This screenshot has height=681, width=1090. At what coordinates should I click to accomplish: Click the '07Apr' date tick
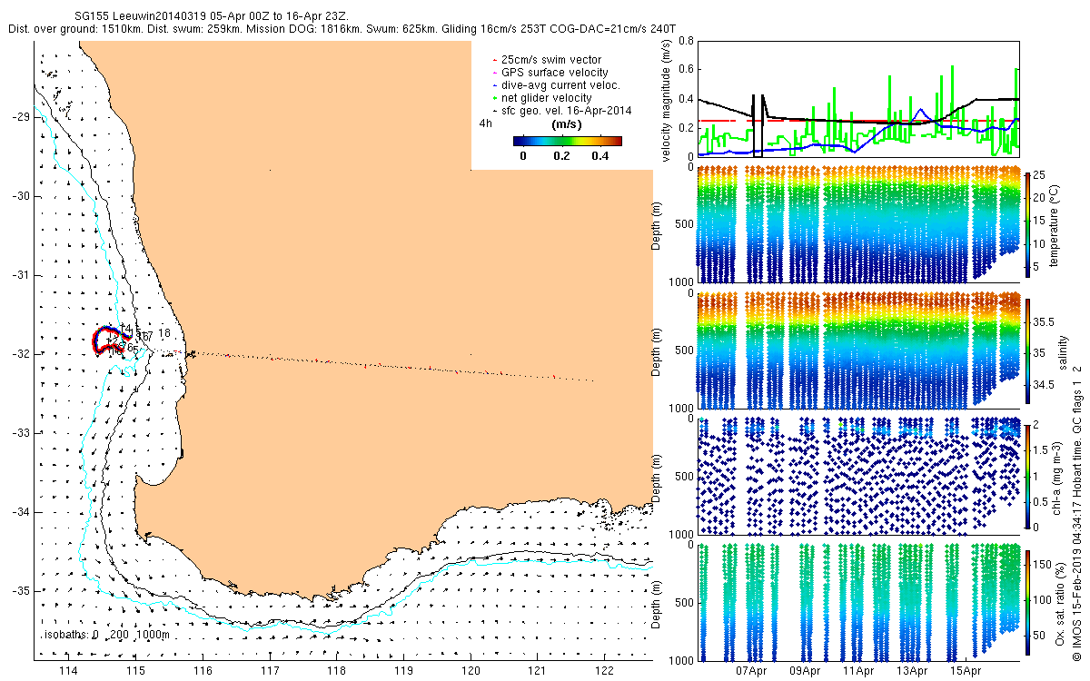coord(751,671)
